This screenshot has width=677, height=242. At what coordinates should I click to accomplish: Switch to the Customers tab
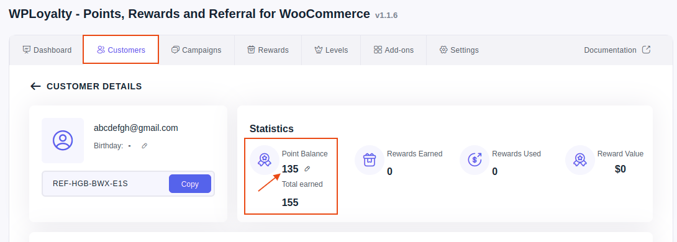point(121,50)
